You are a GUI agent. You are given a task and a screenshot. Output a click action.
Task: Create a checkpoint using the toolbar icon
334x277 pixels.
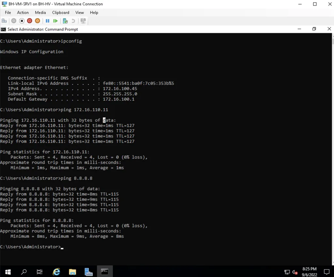(x=65, y=21)
